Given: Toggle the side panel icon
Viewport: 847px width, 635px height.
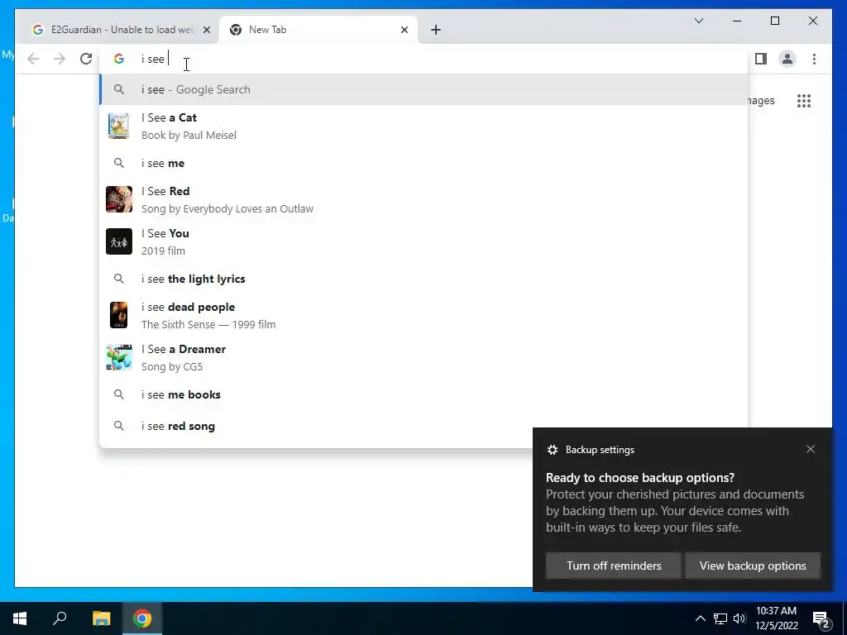Looking at the screenshot, I should (761, 59).
